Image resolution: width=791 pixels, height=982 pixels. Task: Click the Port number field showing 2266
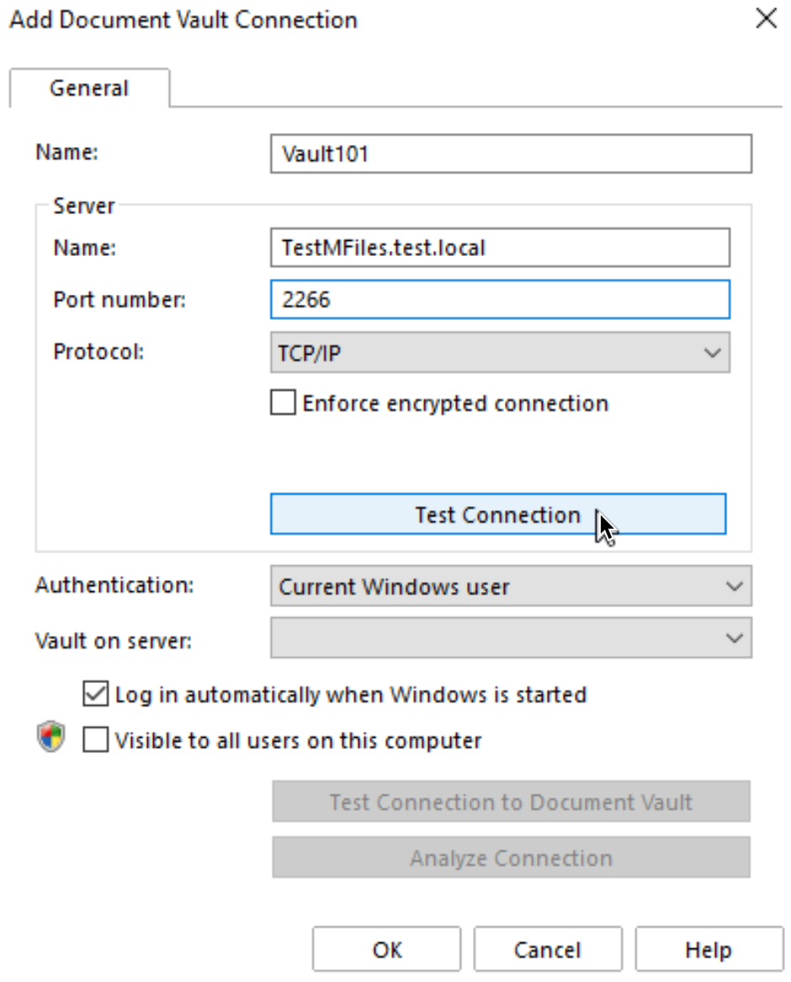pos(500,299)
